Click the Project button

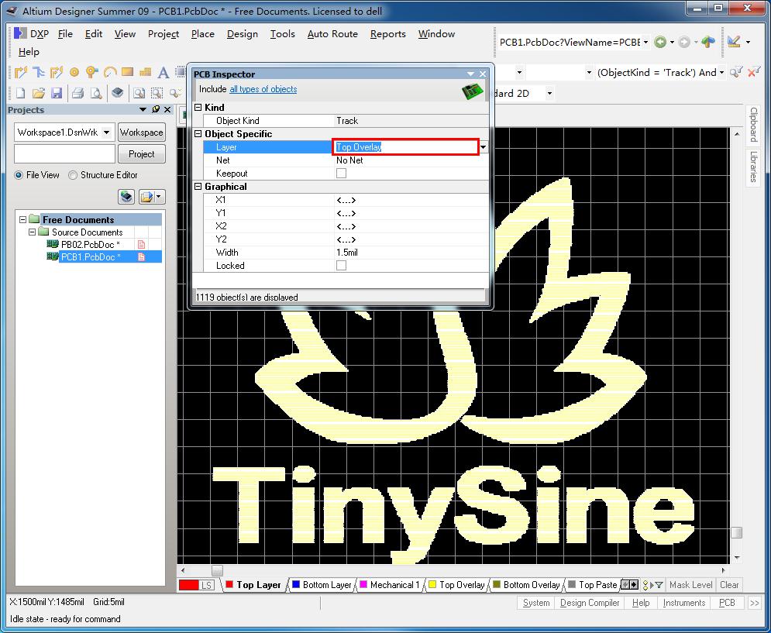[x=142, y=154]
